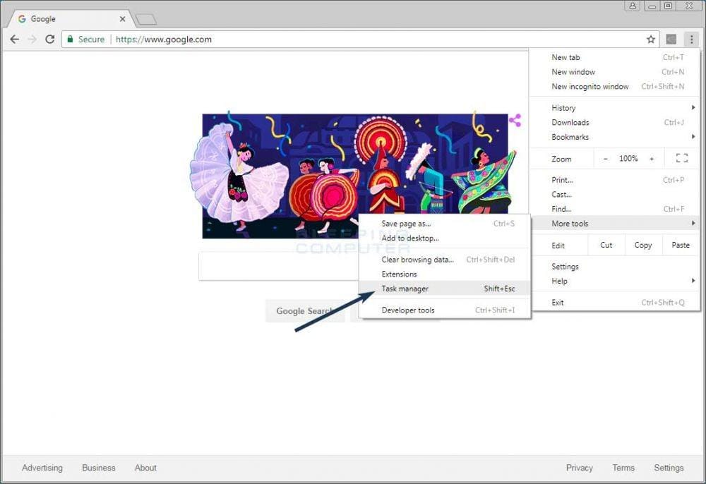Click the address bar URL field

tap(353, 40)
